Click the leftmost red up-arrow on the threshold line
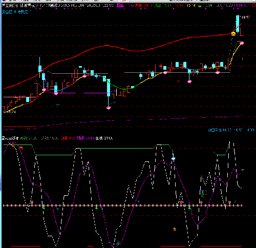This screenshot has width=256, height=248. [x=32, y=202]
